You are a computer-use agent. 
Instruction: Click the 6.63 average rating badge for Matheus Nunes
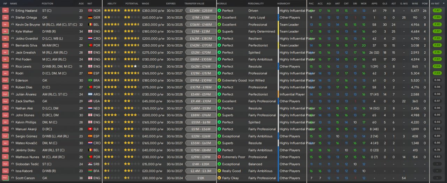[437, 157]
